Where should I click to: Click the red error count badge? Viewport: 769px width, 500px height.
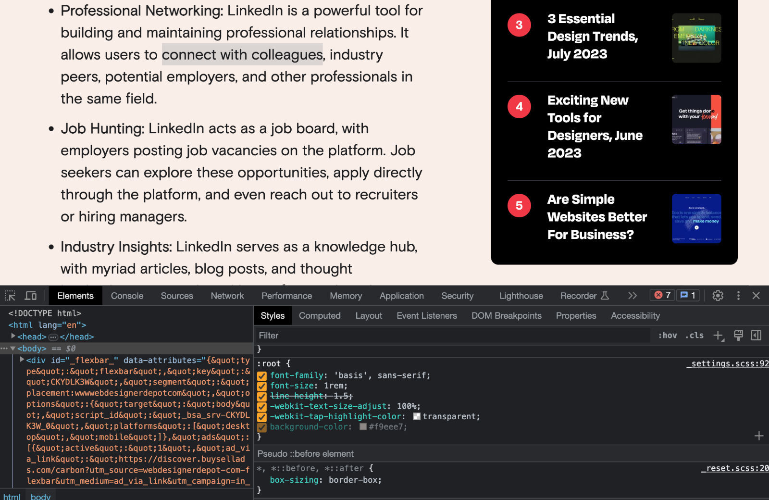pos(662,295)
